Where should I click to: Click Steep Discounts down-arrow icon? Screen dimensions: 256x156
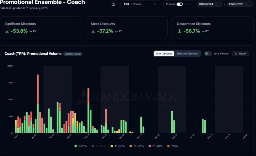coord(93,31)
